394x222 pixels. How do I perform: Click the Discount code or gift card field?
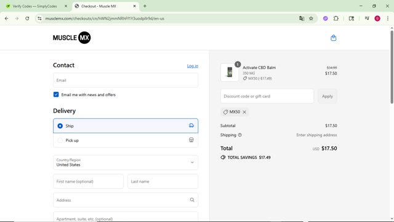267,96
